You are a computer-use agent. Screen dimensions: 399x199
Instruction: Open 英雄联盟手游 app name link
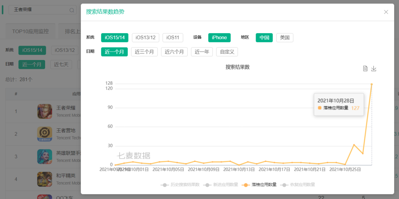point(68,153)
